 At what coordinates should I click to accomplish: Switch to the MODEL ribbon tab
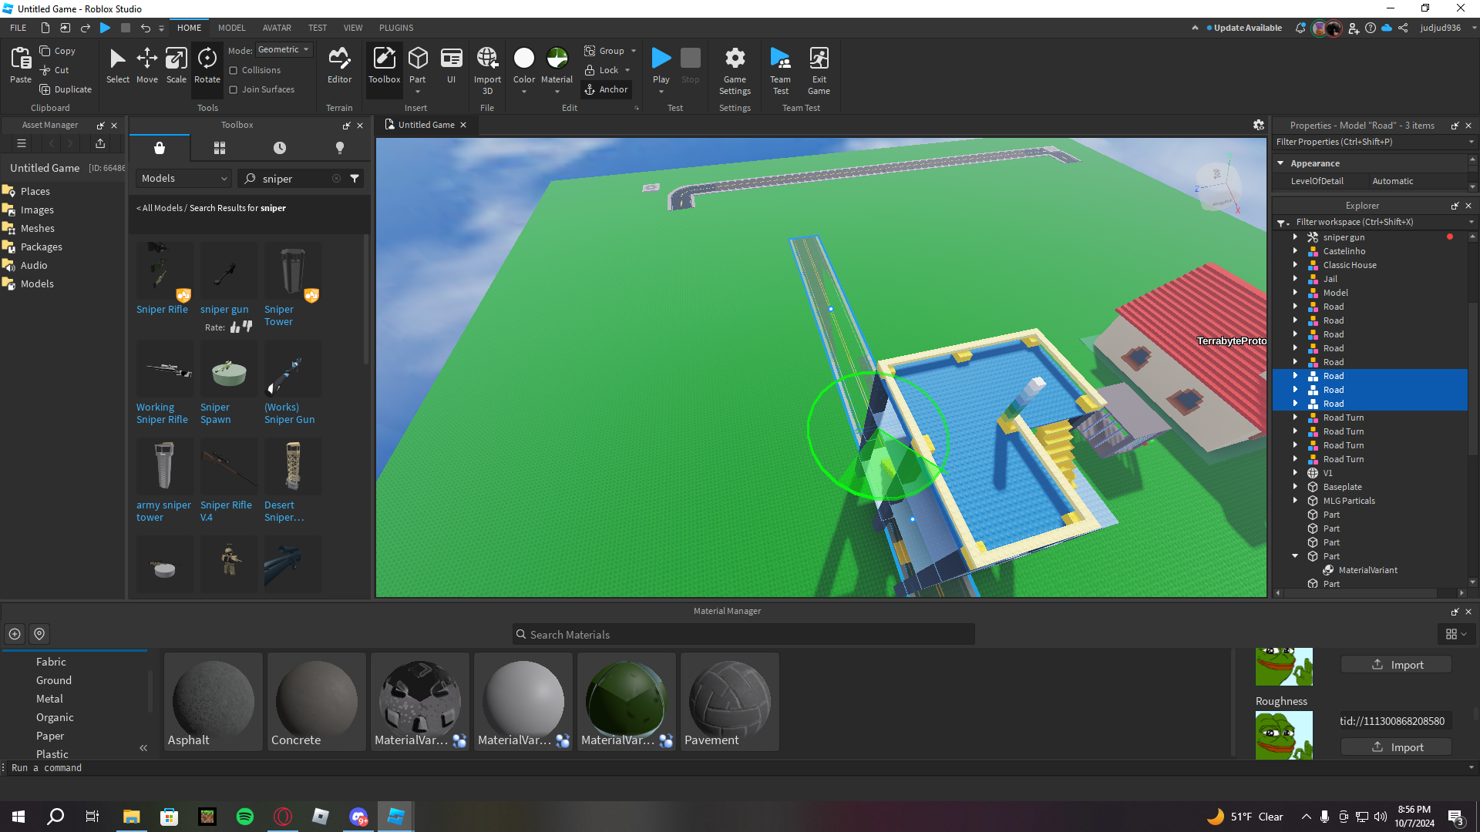tap(231, 28)
